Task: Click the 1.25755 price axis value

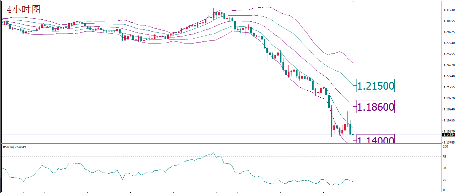Action: pos(449,54)
